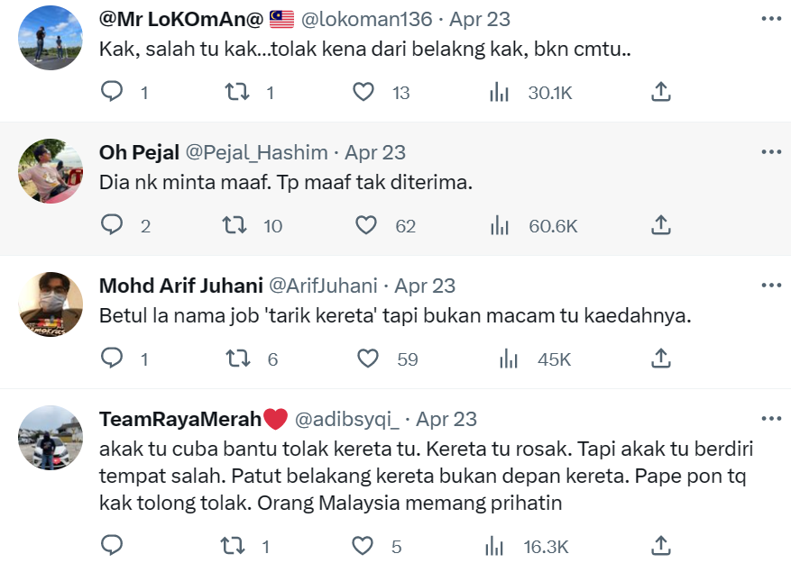Share the @lokoman136 tweet
The image size is (791, 572).
(x=660, y=92)
